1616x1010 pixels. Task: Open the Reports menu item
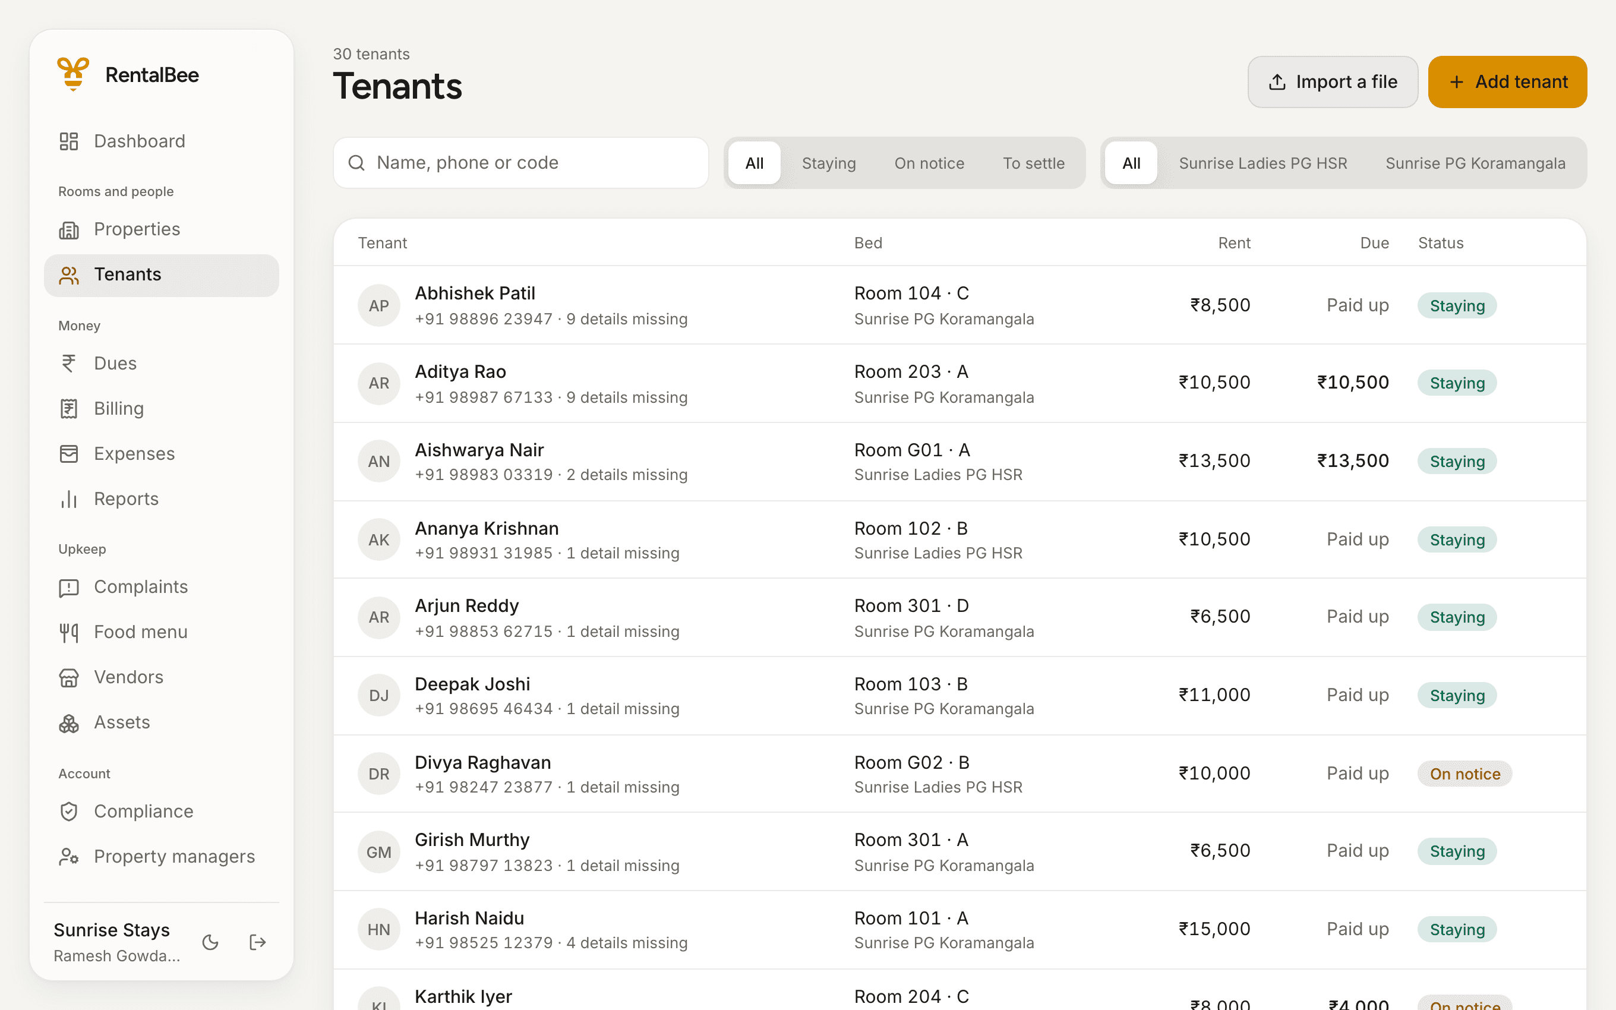(x=161, y=499)
